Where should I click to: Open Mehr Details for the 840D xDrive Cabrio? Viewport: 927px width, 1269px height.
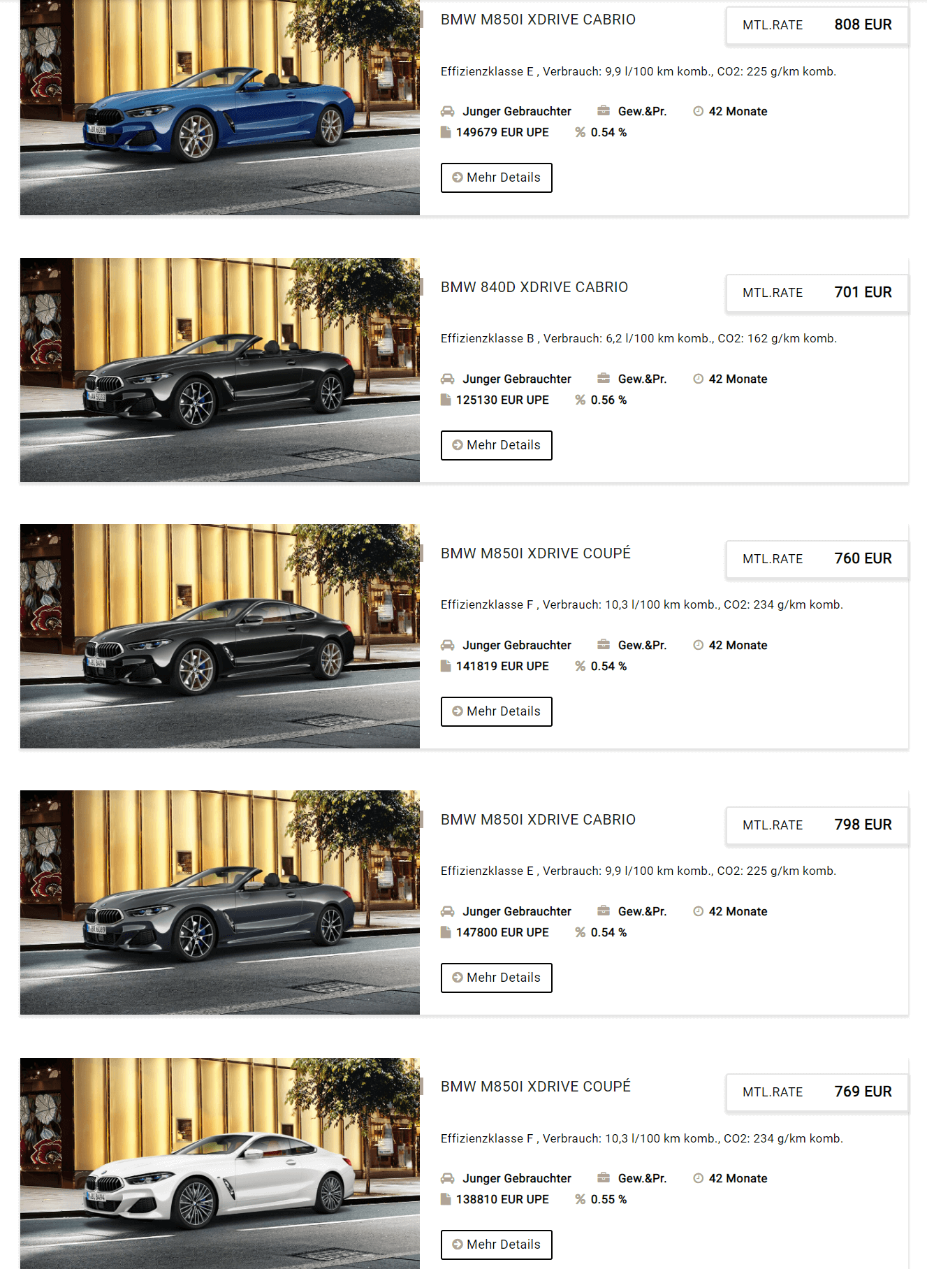click(x=497, y=445)
